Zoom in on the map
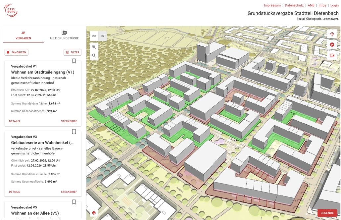Screen dimensions: 341x220 point(94,47)
